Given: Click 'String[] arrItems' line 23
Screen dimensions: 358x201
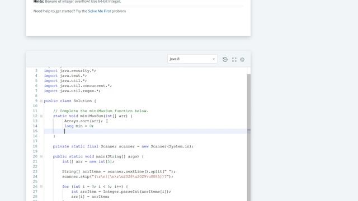Looking at the screenshot, I should pyautogui.click(x=119, y=171).
